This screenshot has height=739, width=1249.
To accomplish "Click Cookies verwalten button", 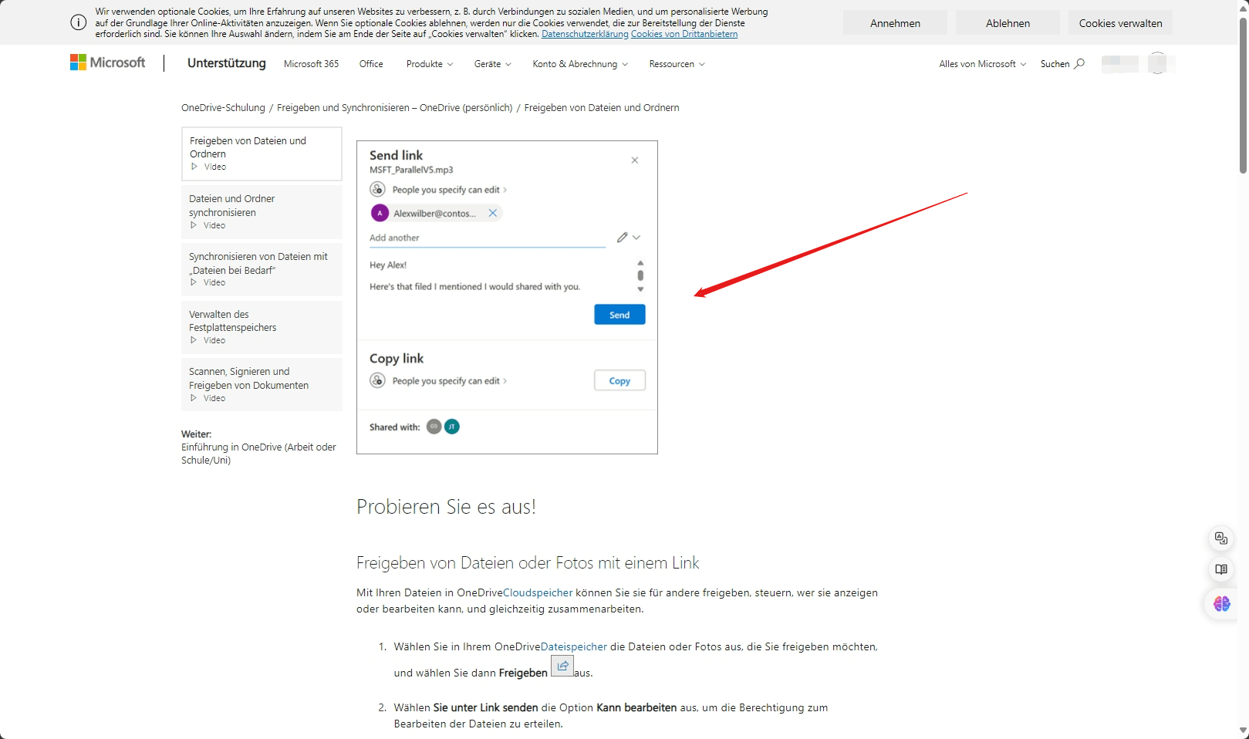I will pos(1120,23).
